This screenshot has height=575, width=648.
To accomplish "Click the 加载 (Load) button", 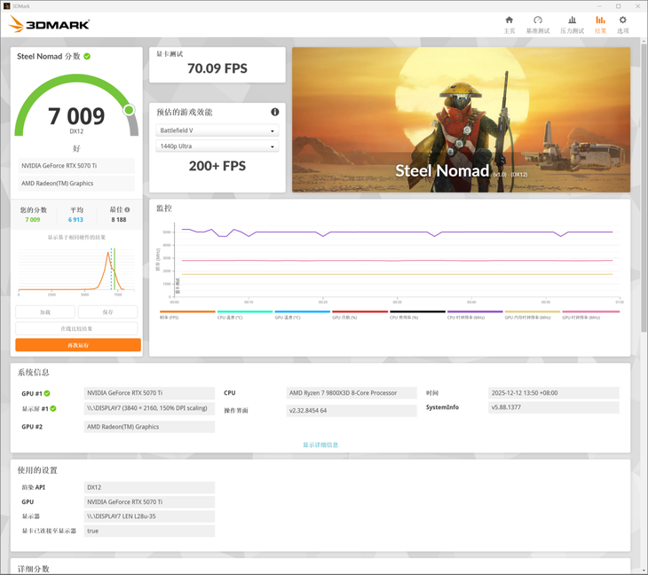I will [x=45, y=312].
